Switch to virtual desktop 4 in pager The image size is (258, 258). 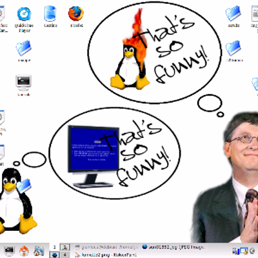click(x=64, y=255)
